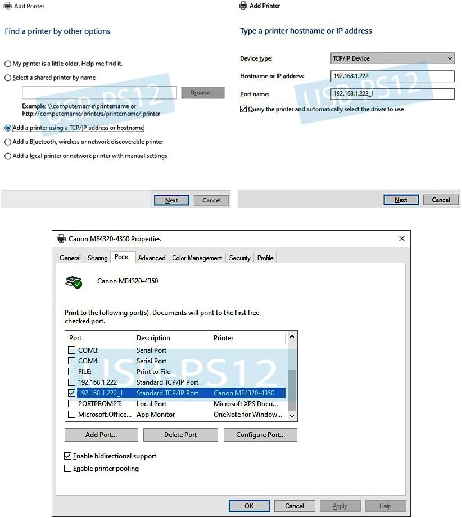The image size is (462, 518).
Task: Click the printer icon in Properties title bar
Action: pyautogui.click(x=61, y=238)
